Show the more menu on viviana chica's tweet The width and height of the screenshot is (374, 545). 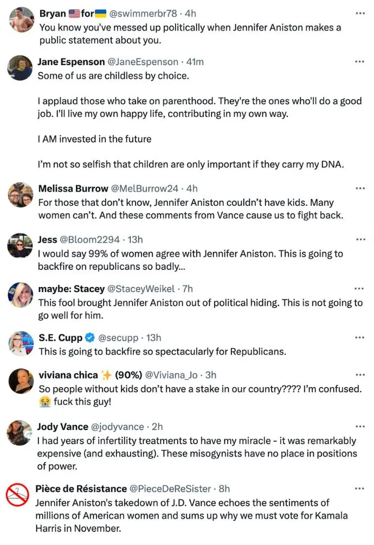point(360,375)
